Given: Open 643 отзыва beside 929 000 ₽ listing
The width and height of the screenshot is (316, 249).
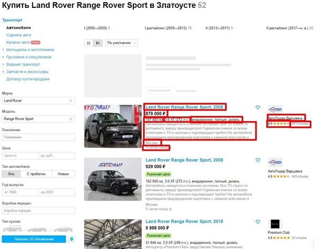Looking at the screenshot, I should [x=300, y=176].
